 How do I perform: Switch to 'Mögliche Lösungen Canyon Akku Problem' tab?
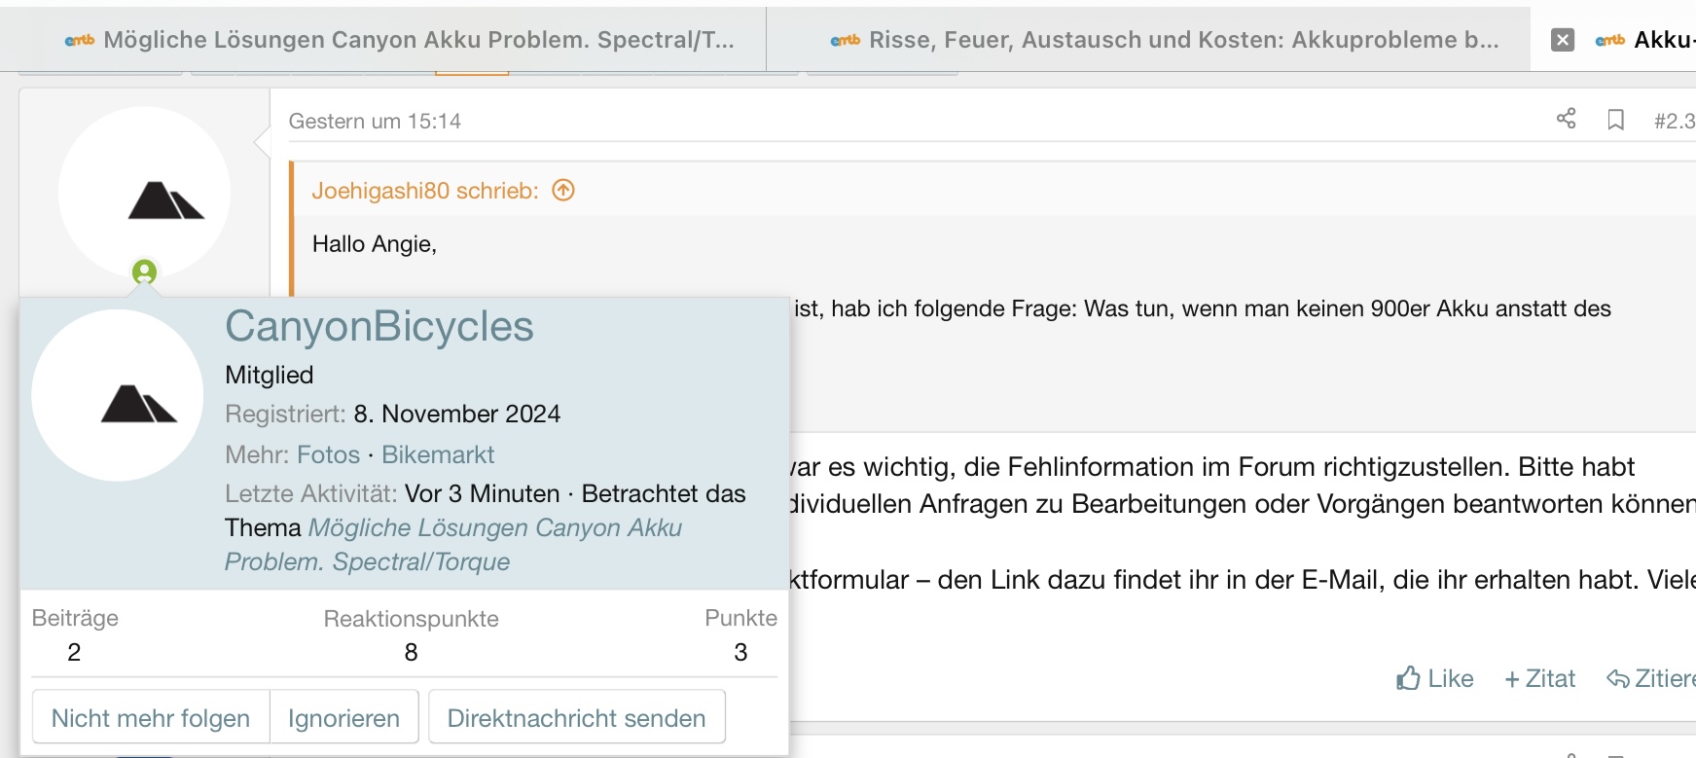click(x=399, y=40)
